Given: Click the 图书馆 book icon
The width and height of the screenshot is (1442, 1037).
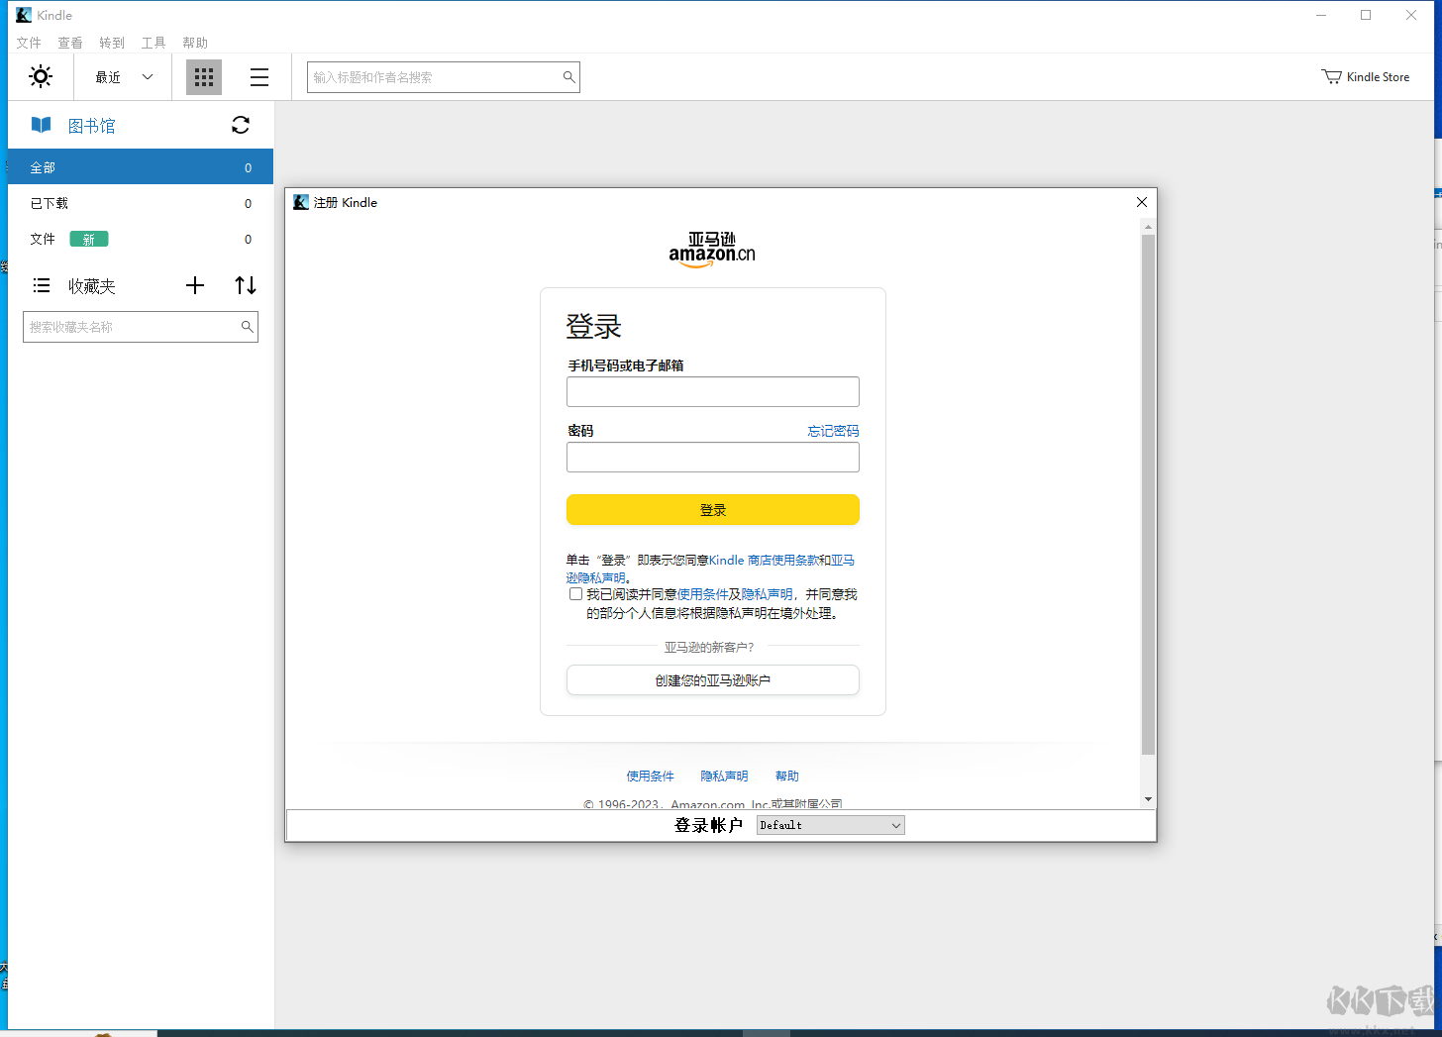Looking at the screenshot, I should coord(41,125).
